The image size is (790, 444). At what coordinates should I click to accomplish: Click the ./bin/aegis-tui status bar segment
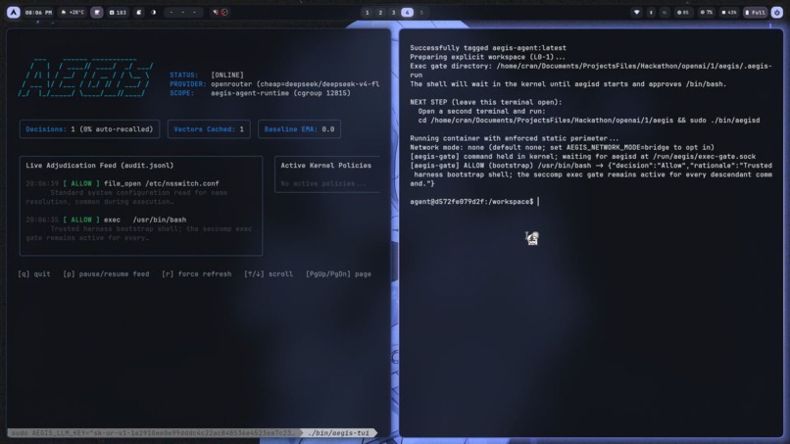[x=338, y=433]
